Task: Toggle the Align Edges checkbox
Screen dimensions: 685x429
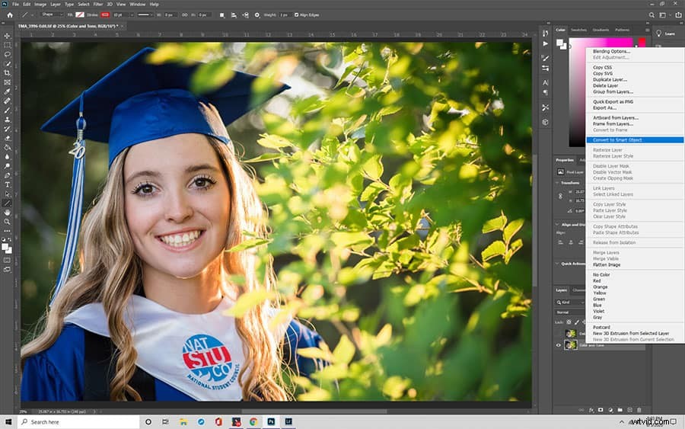Action: pos(297,15)
